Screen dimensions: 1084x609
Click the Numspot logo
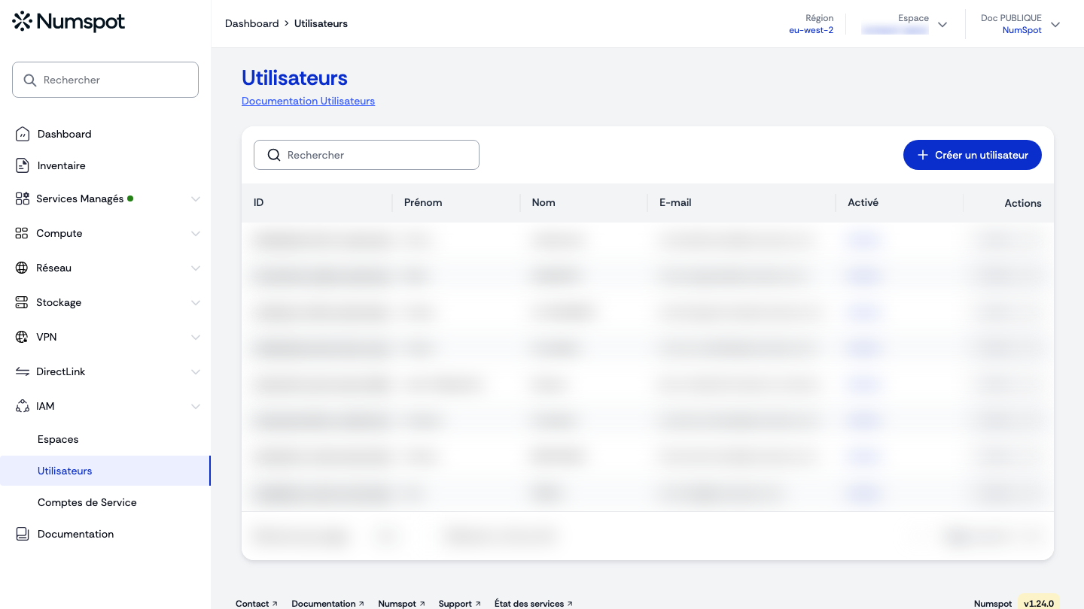click(x=69, y=22)
